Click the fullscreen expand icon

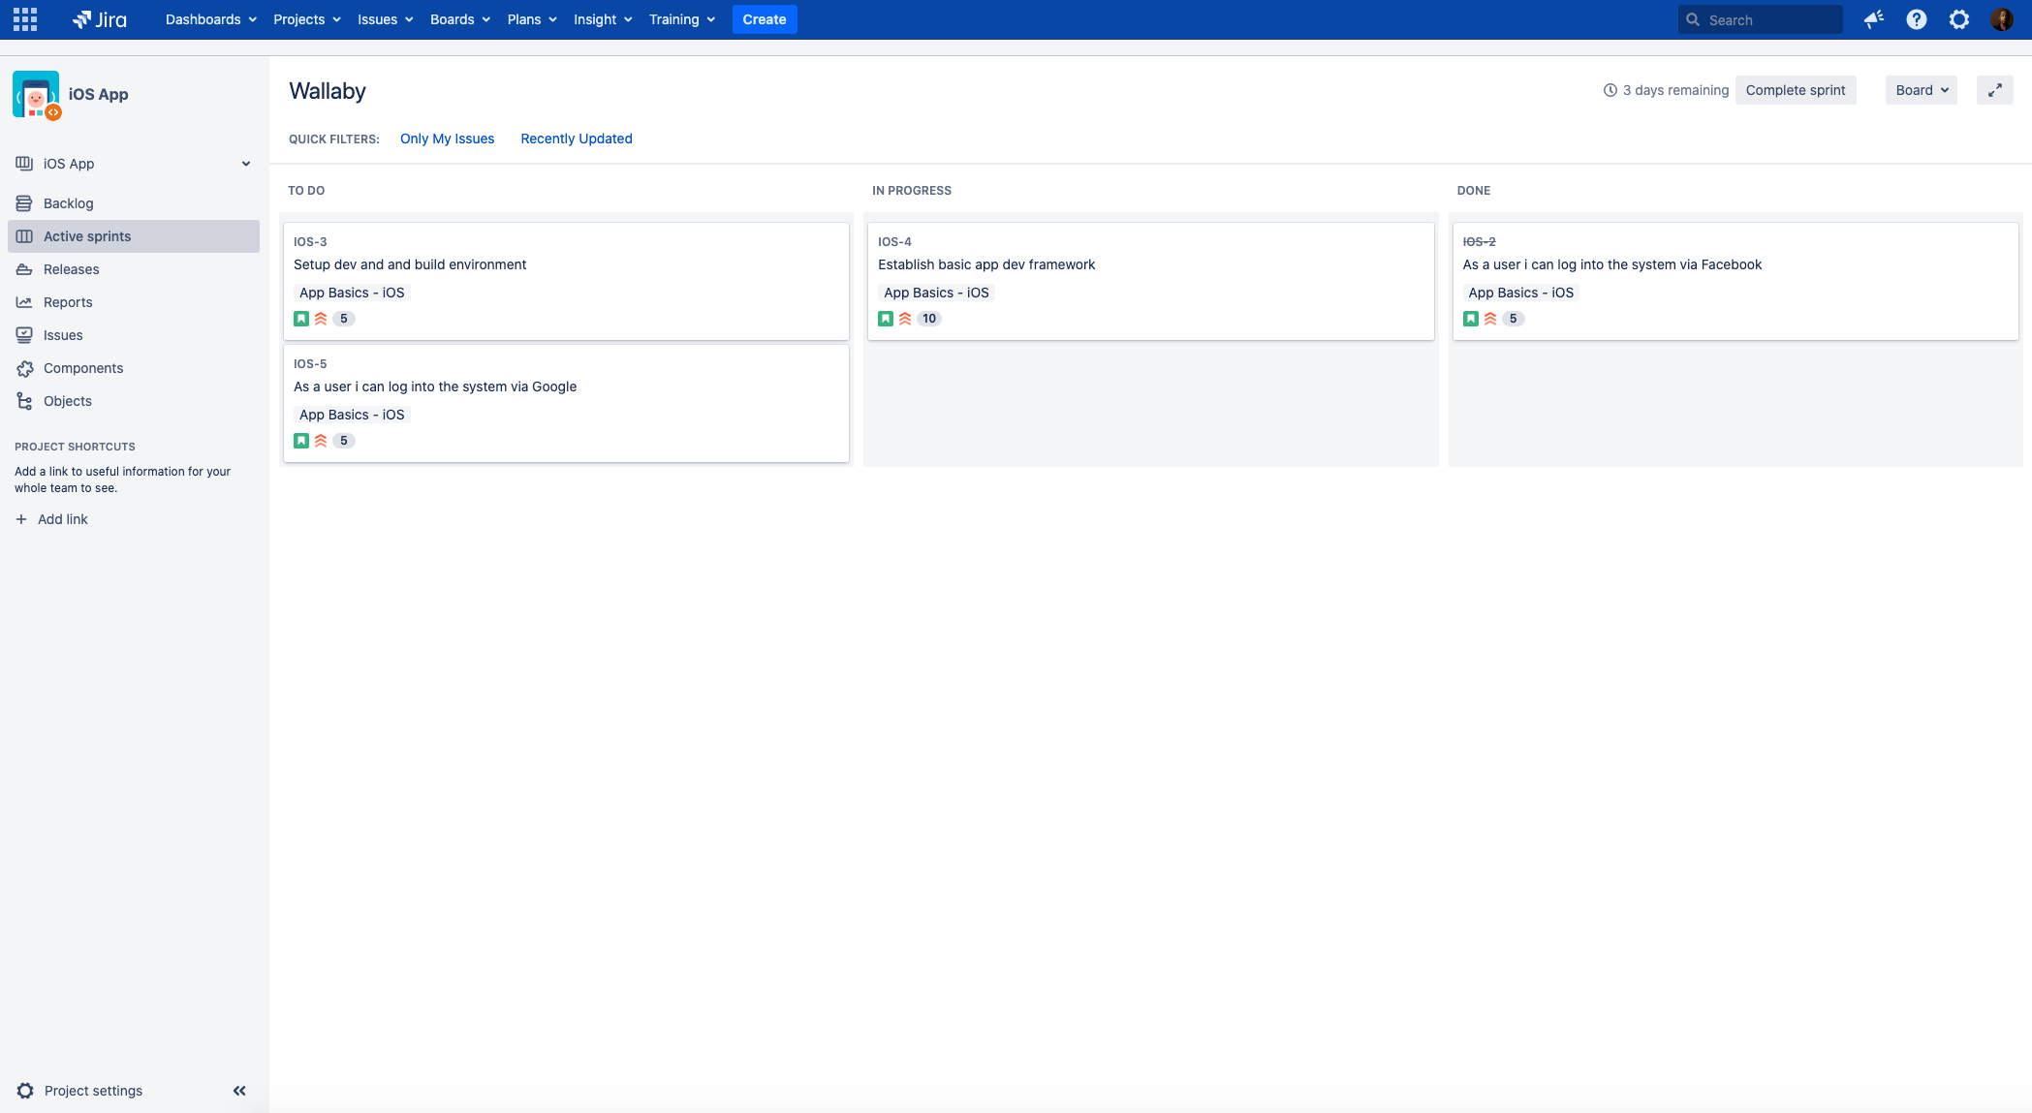point(1996,90)
